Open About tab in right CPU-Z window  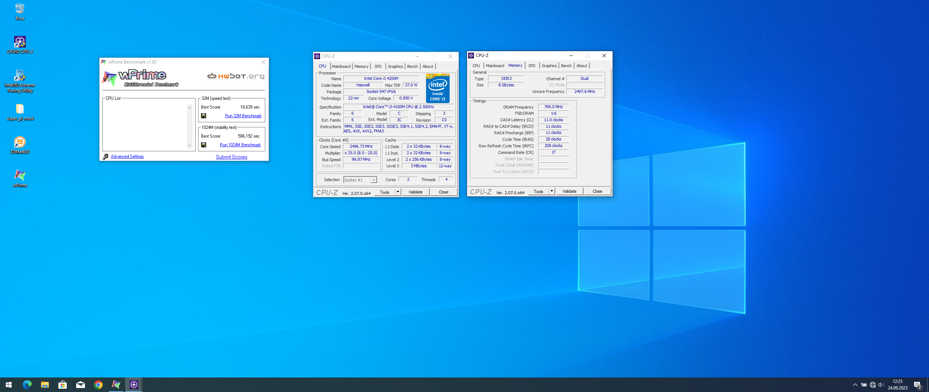tap(582, 66)
